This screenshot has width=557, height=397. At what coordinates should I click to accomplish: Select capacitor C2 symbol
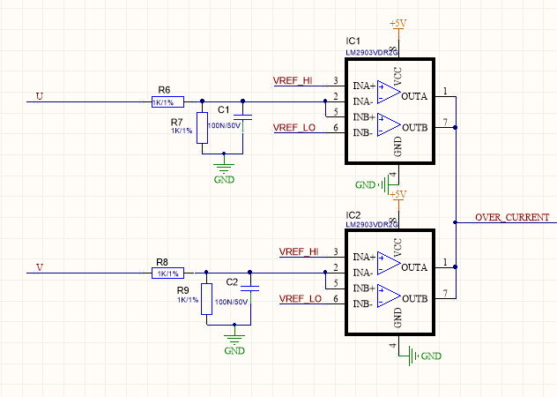click(x=249, y=288)
